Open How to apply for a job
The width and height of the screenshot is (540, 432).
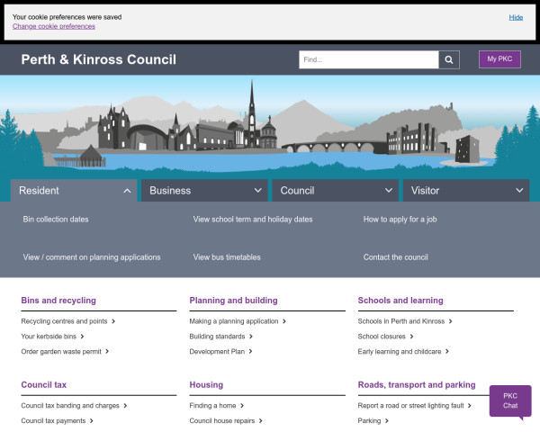tap(400, 220)
